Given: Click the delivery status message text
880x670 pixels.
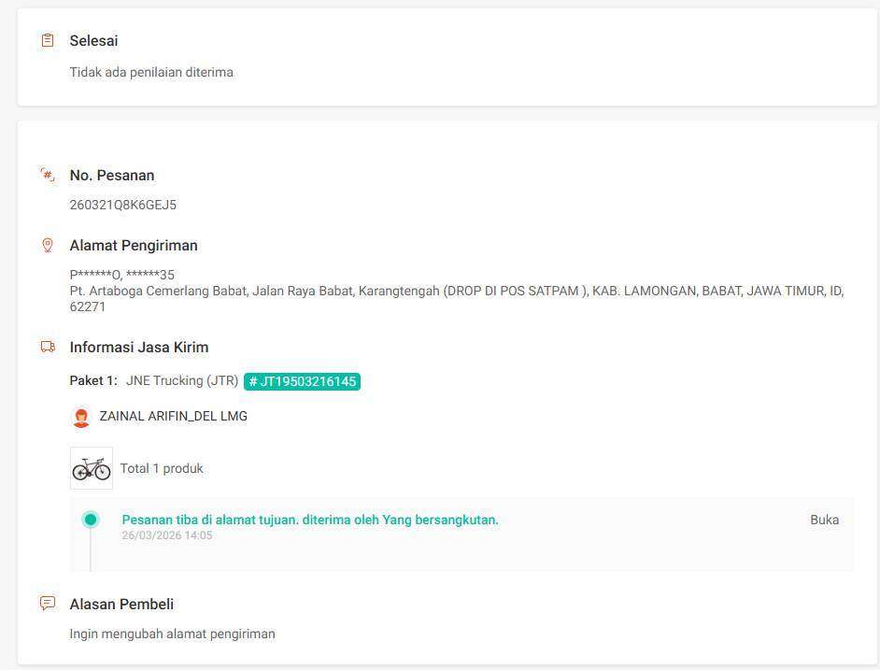Looking at the screenshot, I should 310,520.
